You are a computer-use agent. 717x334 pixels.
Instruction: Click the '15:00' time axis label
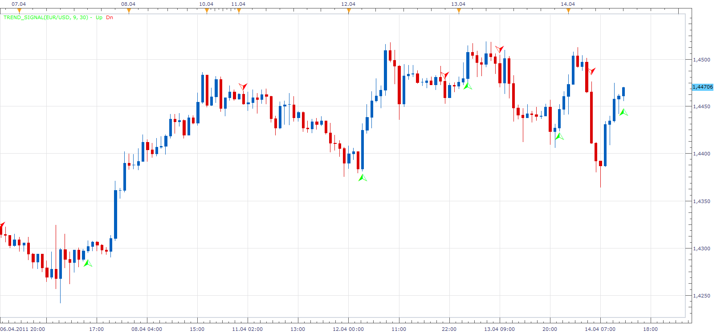coord(197,329)
